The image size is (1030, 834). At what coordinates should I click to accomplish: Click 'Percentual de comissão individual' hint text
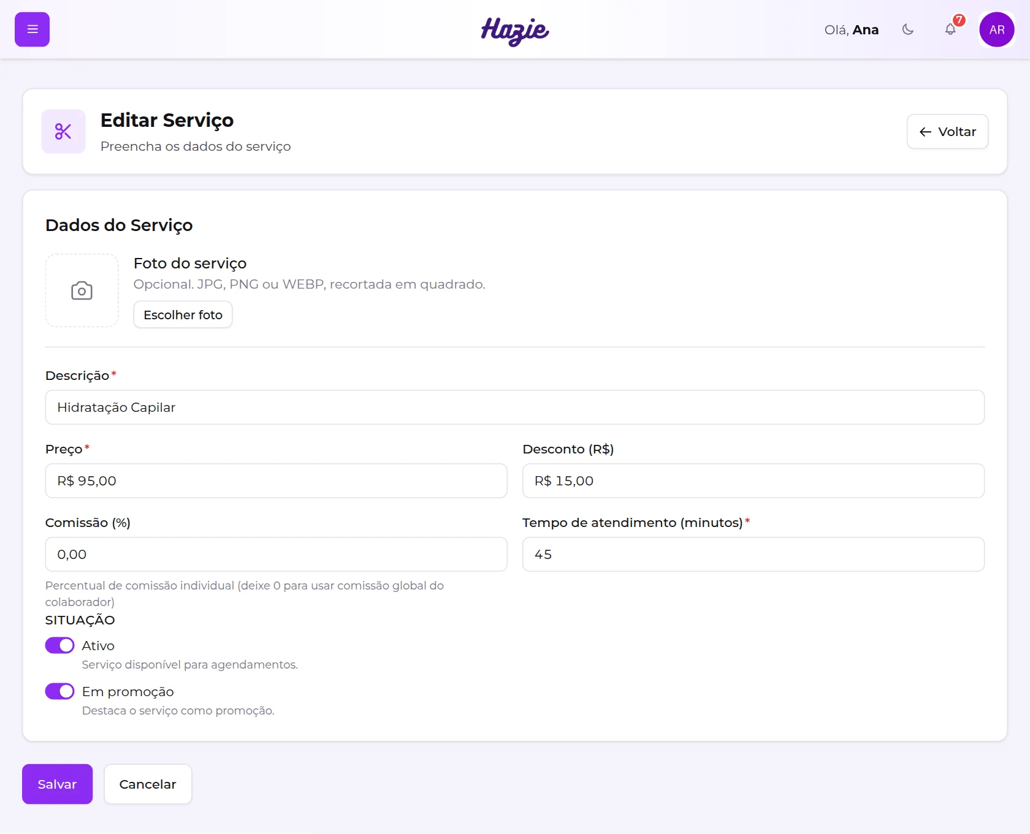pyautogui.click(x=245, y=594)
